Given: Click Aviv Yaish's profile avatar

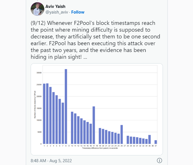Looking at the screenshot, I should click(37, 9).
